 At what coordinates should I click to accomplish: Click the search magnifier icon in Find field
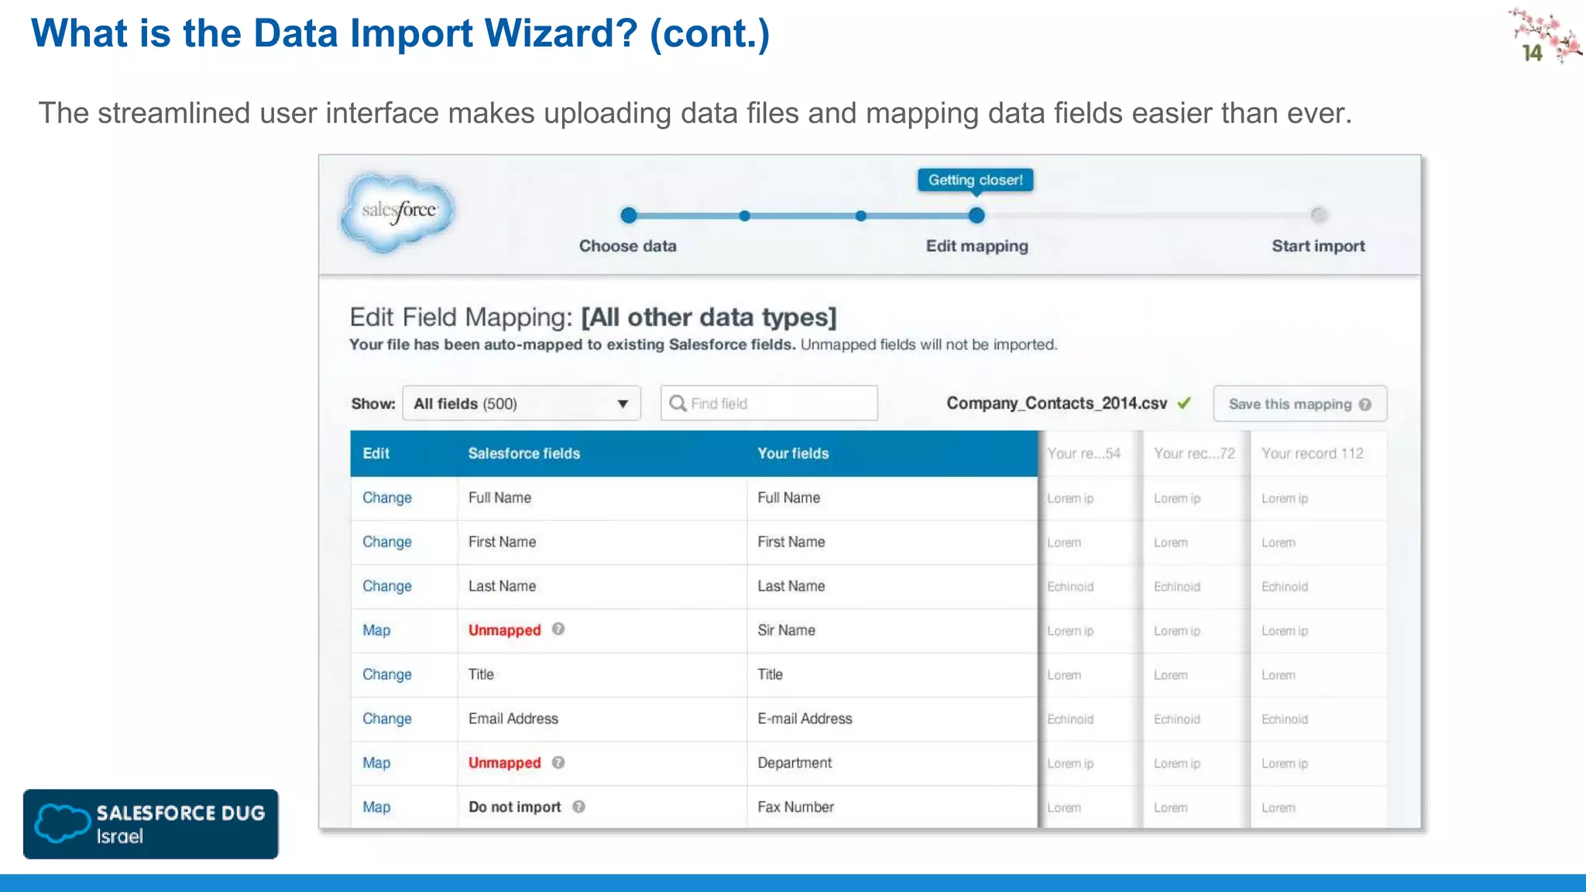click(678, 403)
